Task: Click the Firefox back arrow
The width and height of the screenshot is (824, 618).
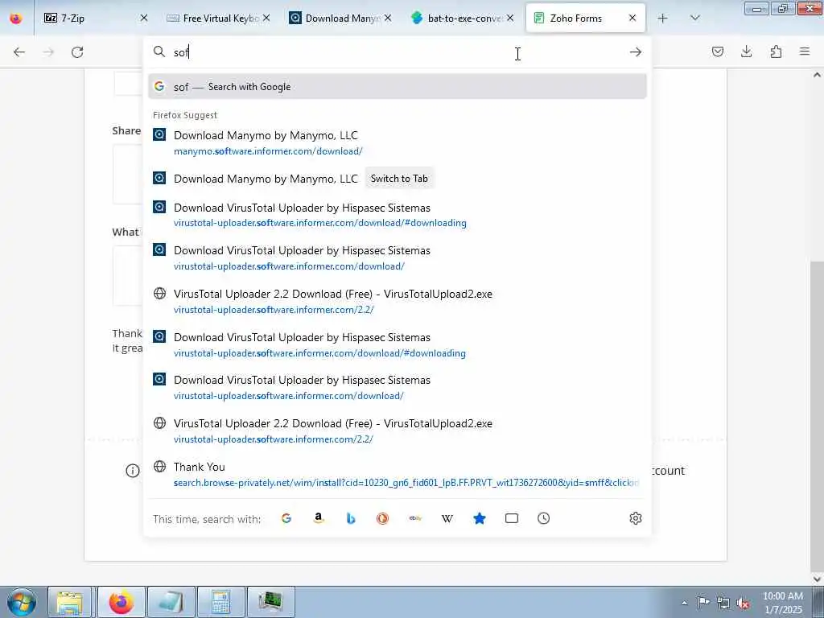Action: (x=19, y=52)
